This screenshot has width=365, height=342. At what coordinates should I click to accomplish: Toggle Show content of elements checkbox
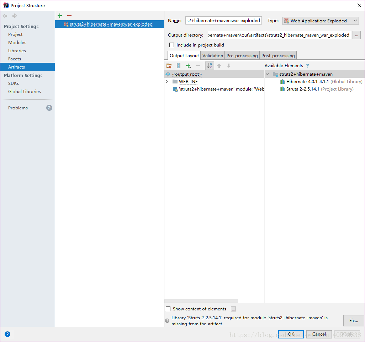click(168, 309)
